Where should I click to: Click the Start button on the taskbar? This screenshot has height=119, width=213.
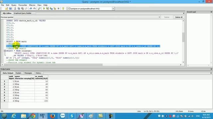(x=4, y=116)
